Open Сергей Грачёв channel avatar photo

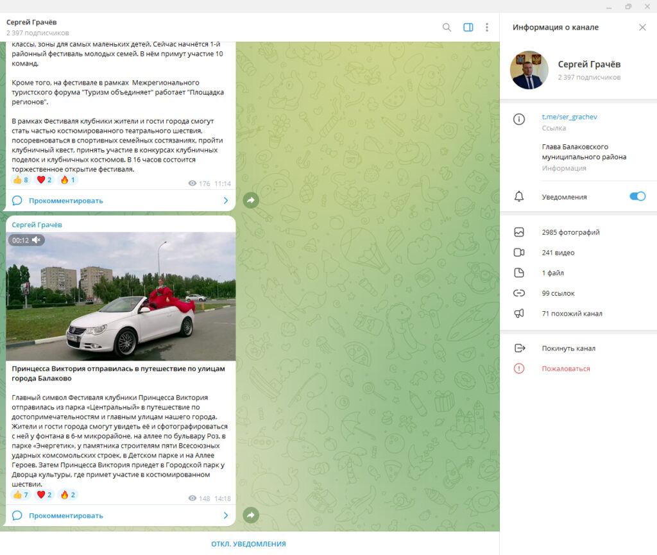point(529,70)
